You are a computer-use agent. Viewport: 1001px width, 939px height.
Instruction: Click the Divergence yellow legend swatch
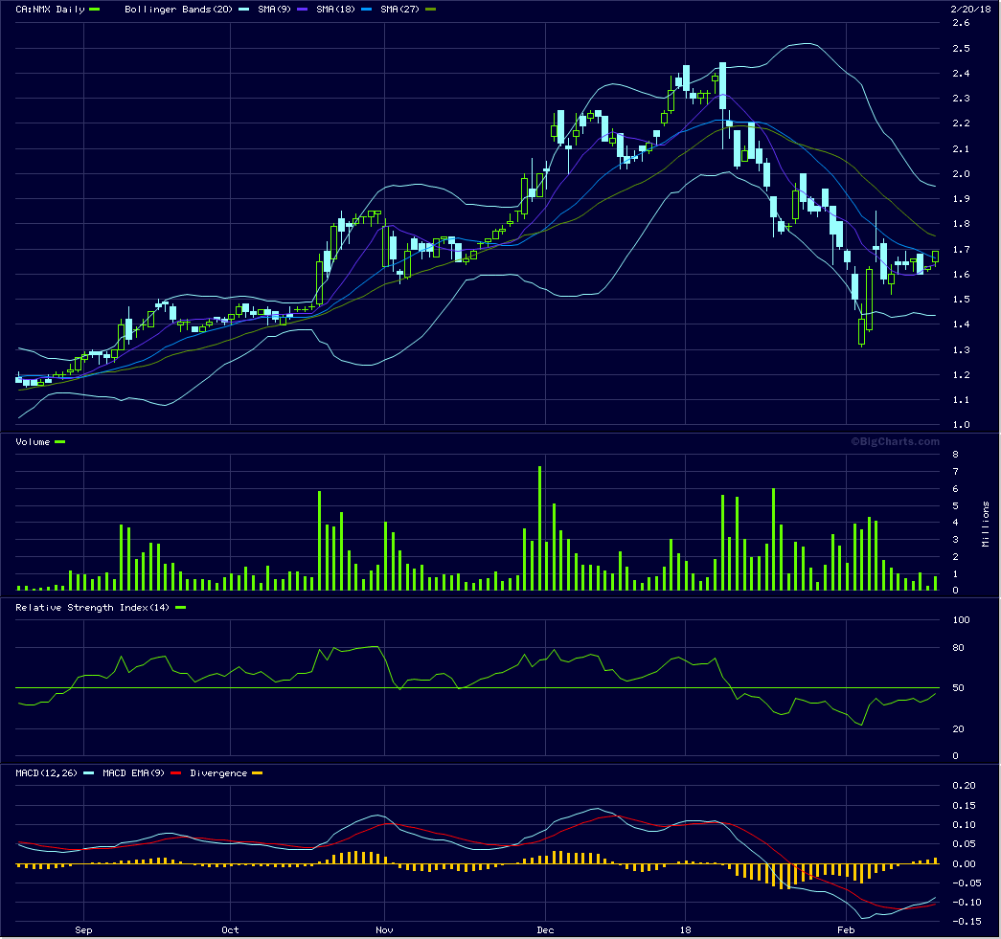[256, 772]
